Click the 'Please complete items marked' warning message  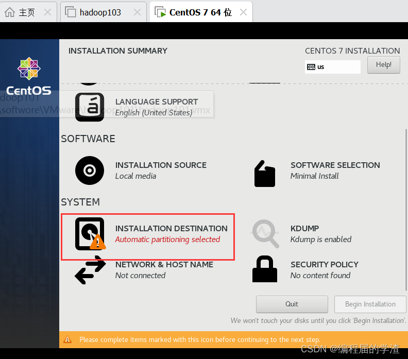click(200, 340)
